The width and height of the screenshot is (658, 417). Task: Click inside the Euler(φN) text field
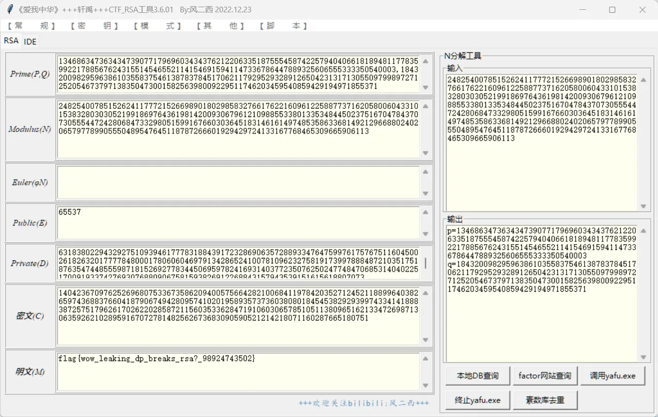click(237, 182)
